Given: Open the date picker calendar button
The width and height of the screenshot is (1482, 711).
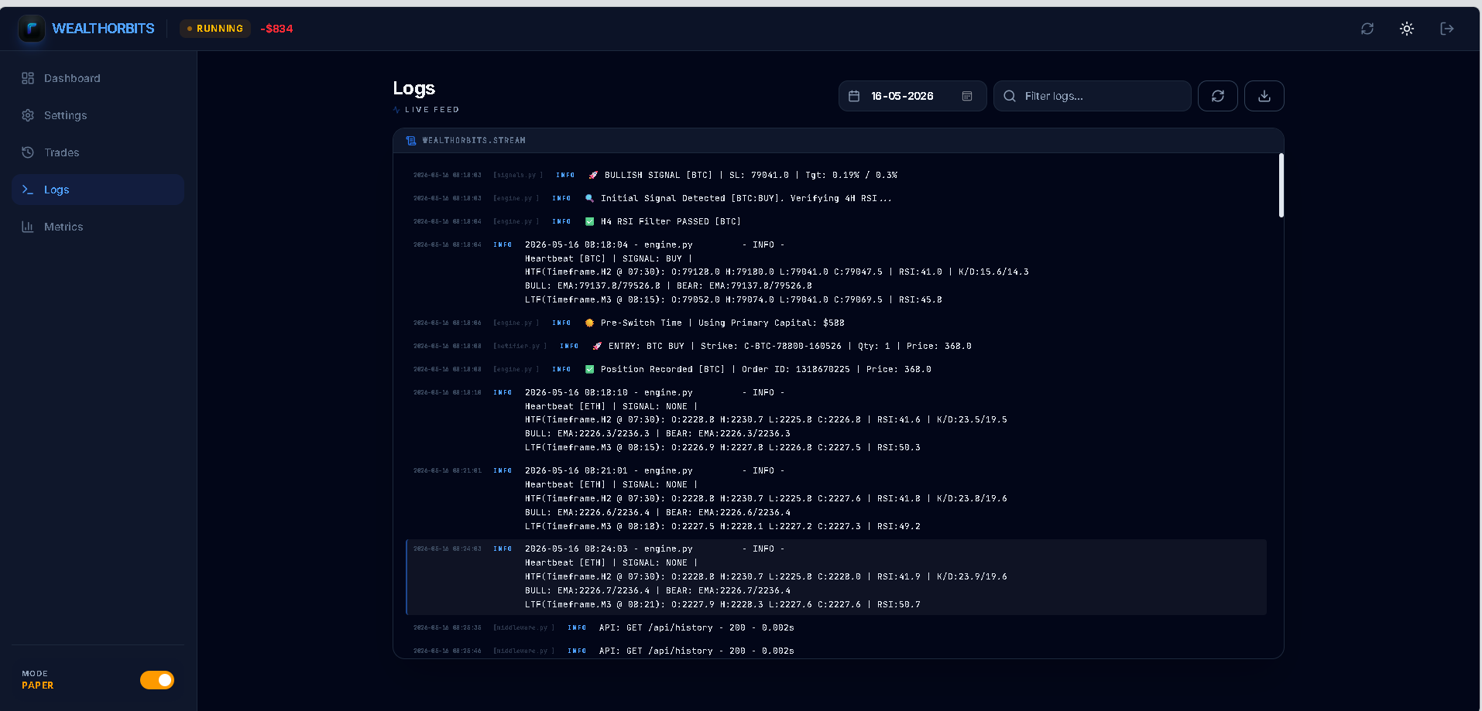Looking at the screenshot, I should coord(967,96).
